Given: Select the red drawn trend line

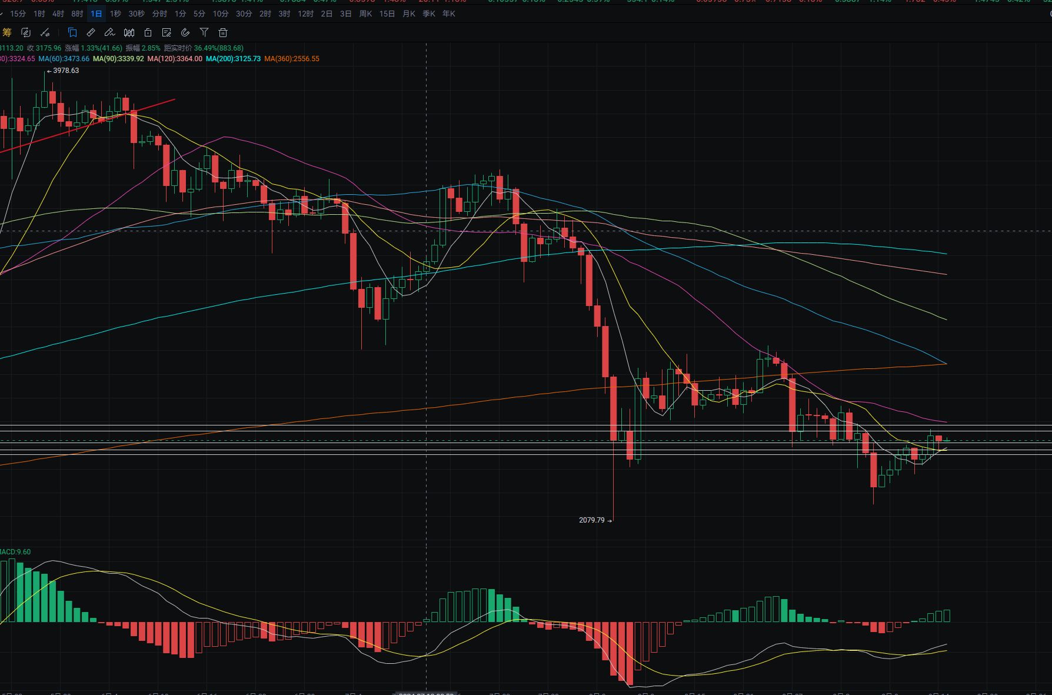Looking at the screenshot, I should pos(88,125).
